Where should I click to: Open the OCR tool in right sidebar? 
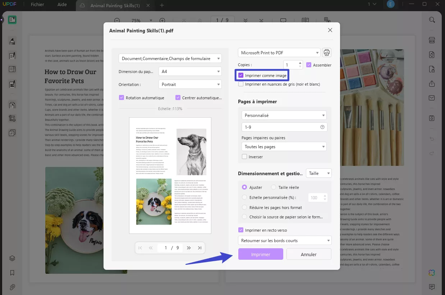[432, 40]
